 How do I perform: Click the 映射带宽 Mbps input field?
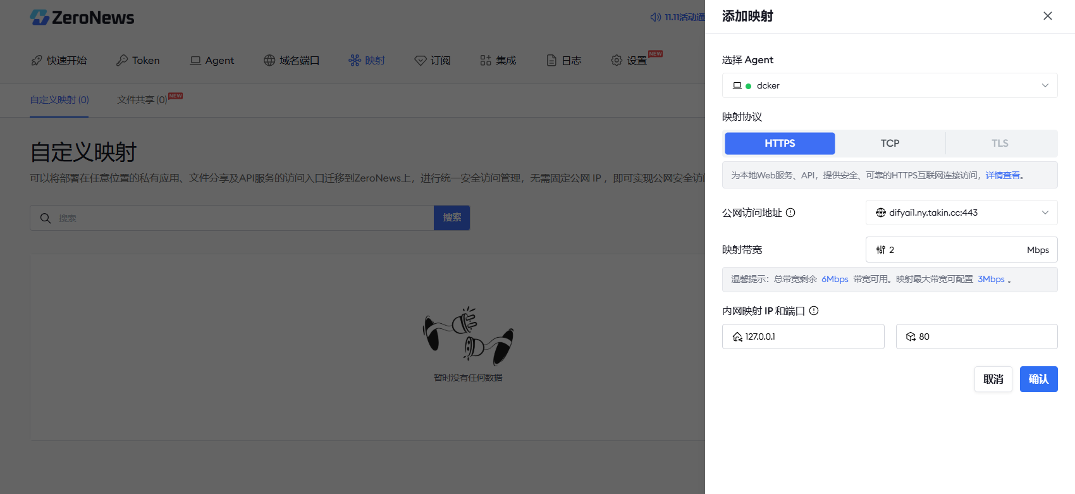(961, 250)
